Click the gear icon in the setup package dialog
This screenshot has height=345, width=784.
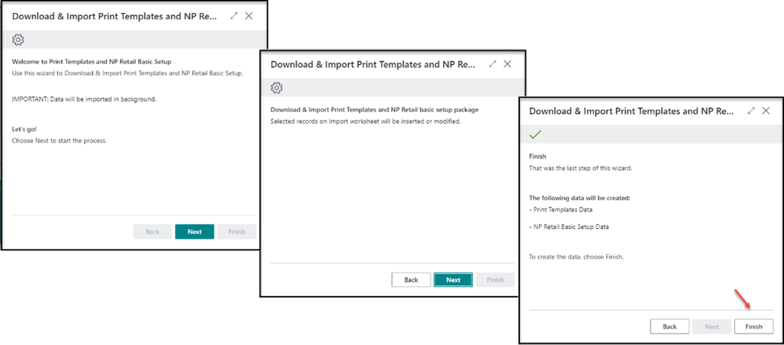click(x=276, y=88)
